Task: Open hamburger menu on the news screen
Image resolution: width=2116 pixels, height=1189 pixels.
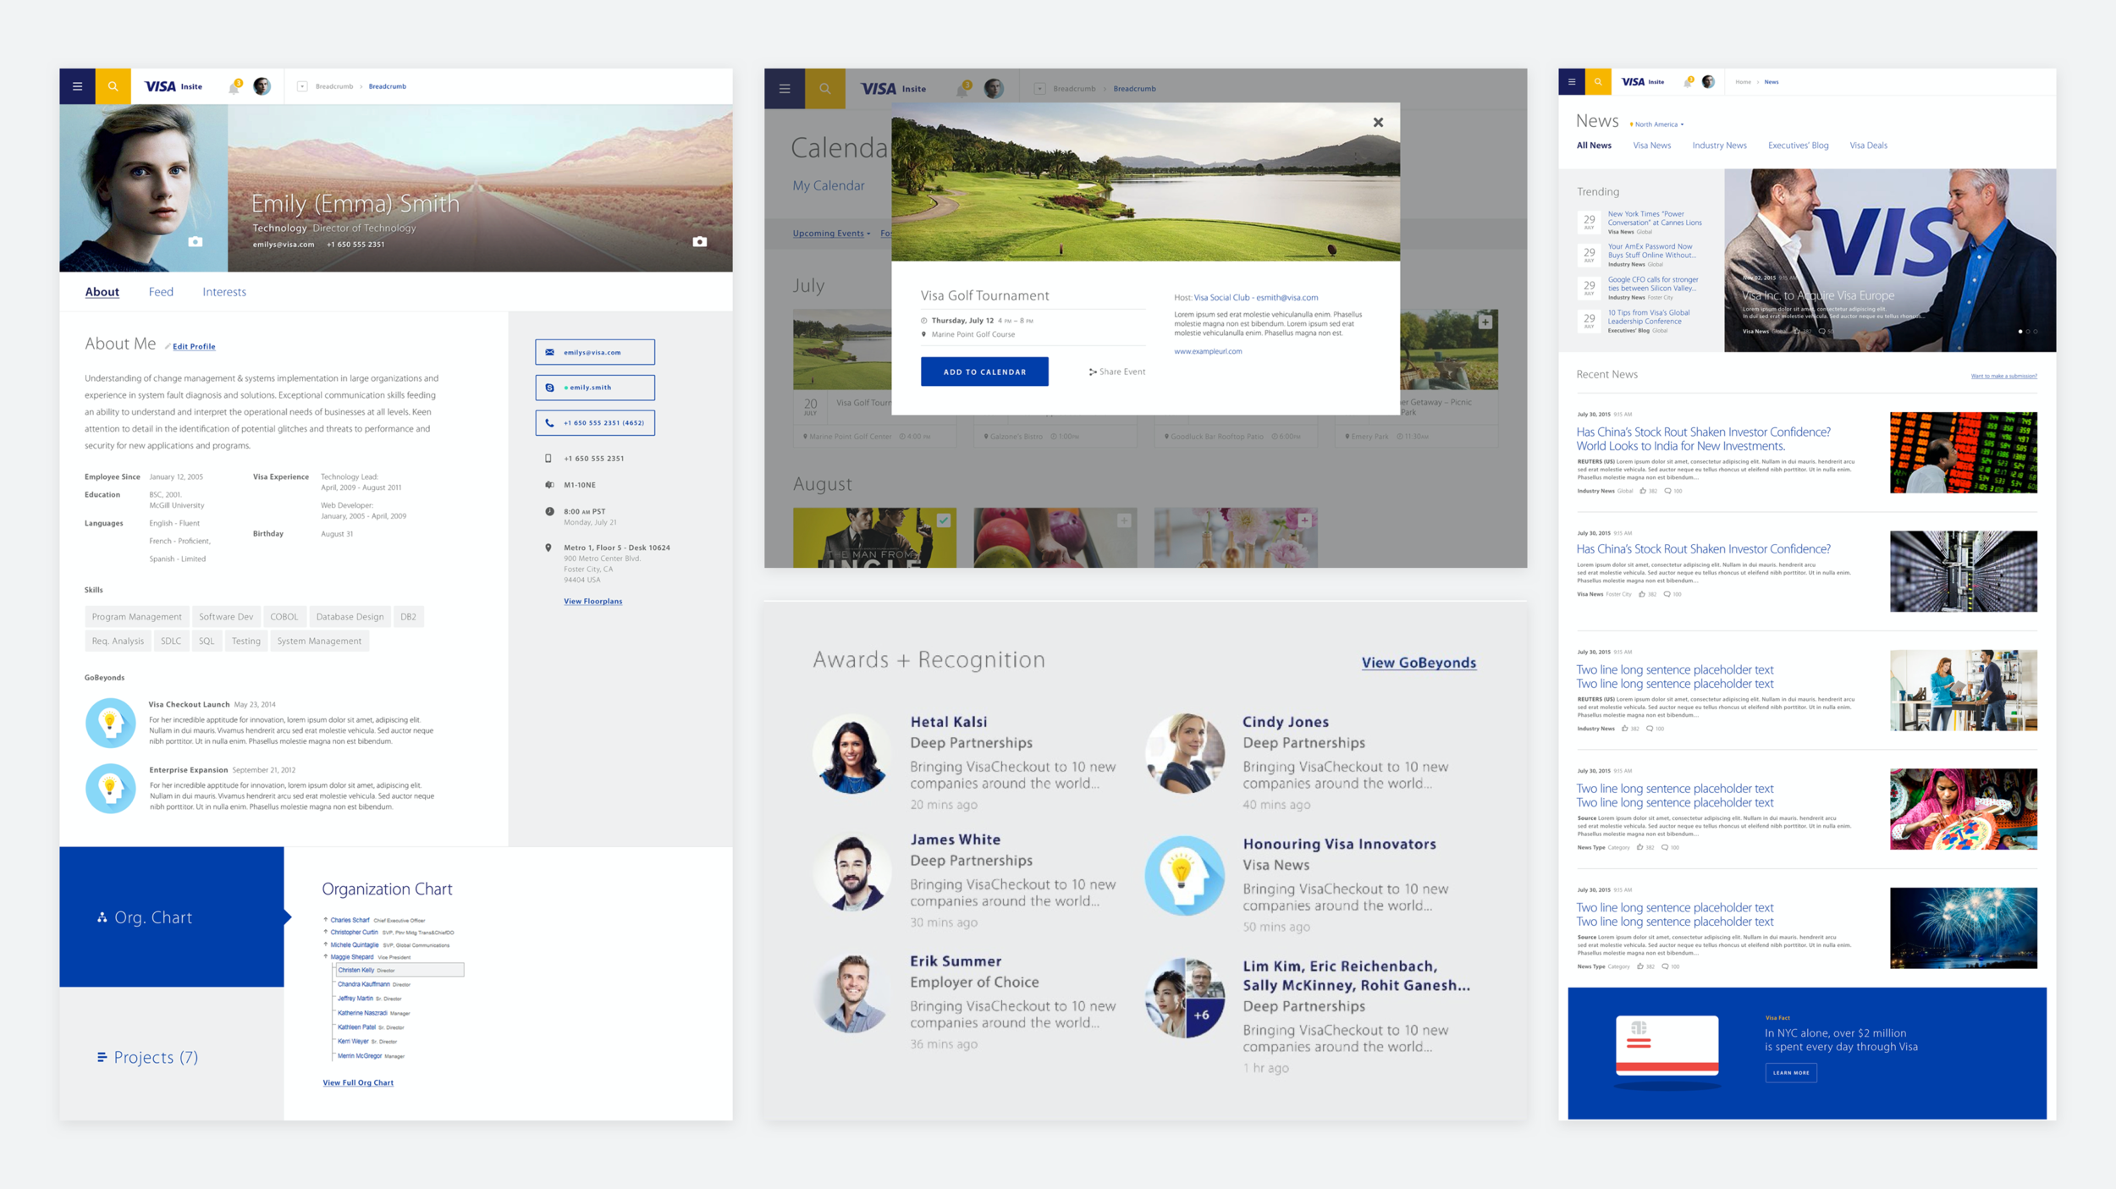Action: pos(1572,82)
